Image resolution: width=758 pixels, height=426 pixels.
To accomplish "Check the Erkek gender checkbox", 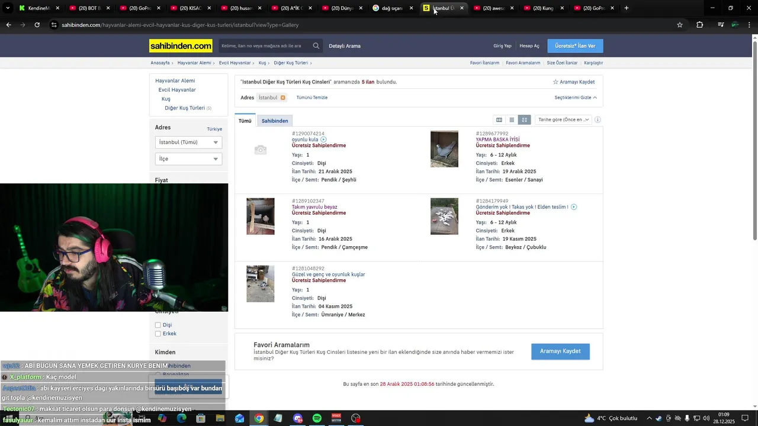I will (158, 334).
